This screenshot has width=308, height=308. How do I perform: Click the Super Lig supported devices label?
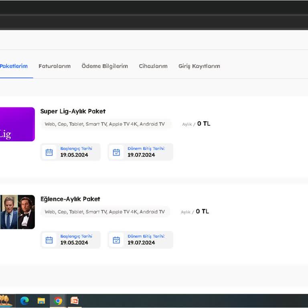point(105,124)
